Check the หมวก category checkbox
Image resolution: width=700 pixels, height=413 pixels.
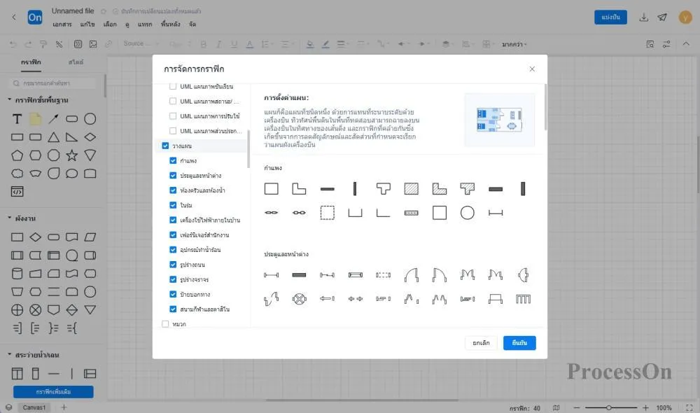coord(165,323)
